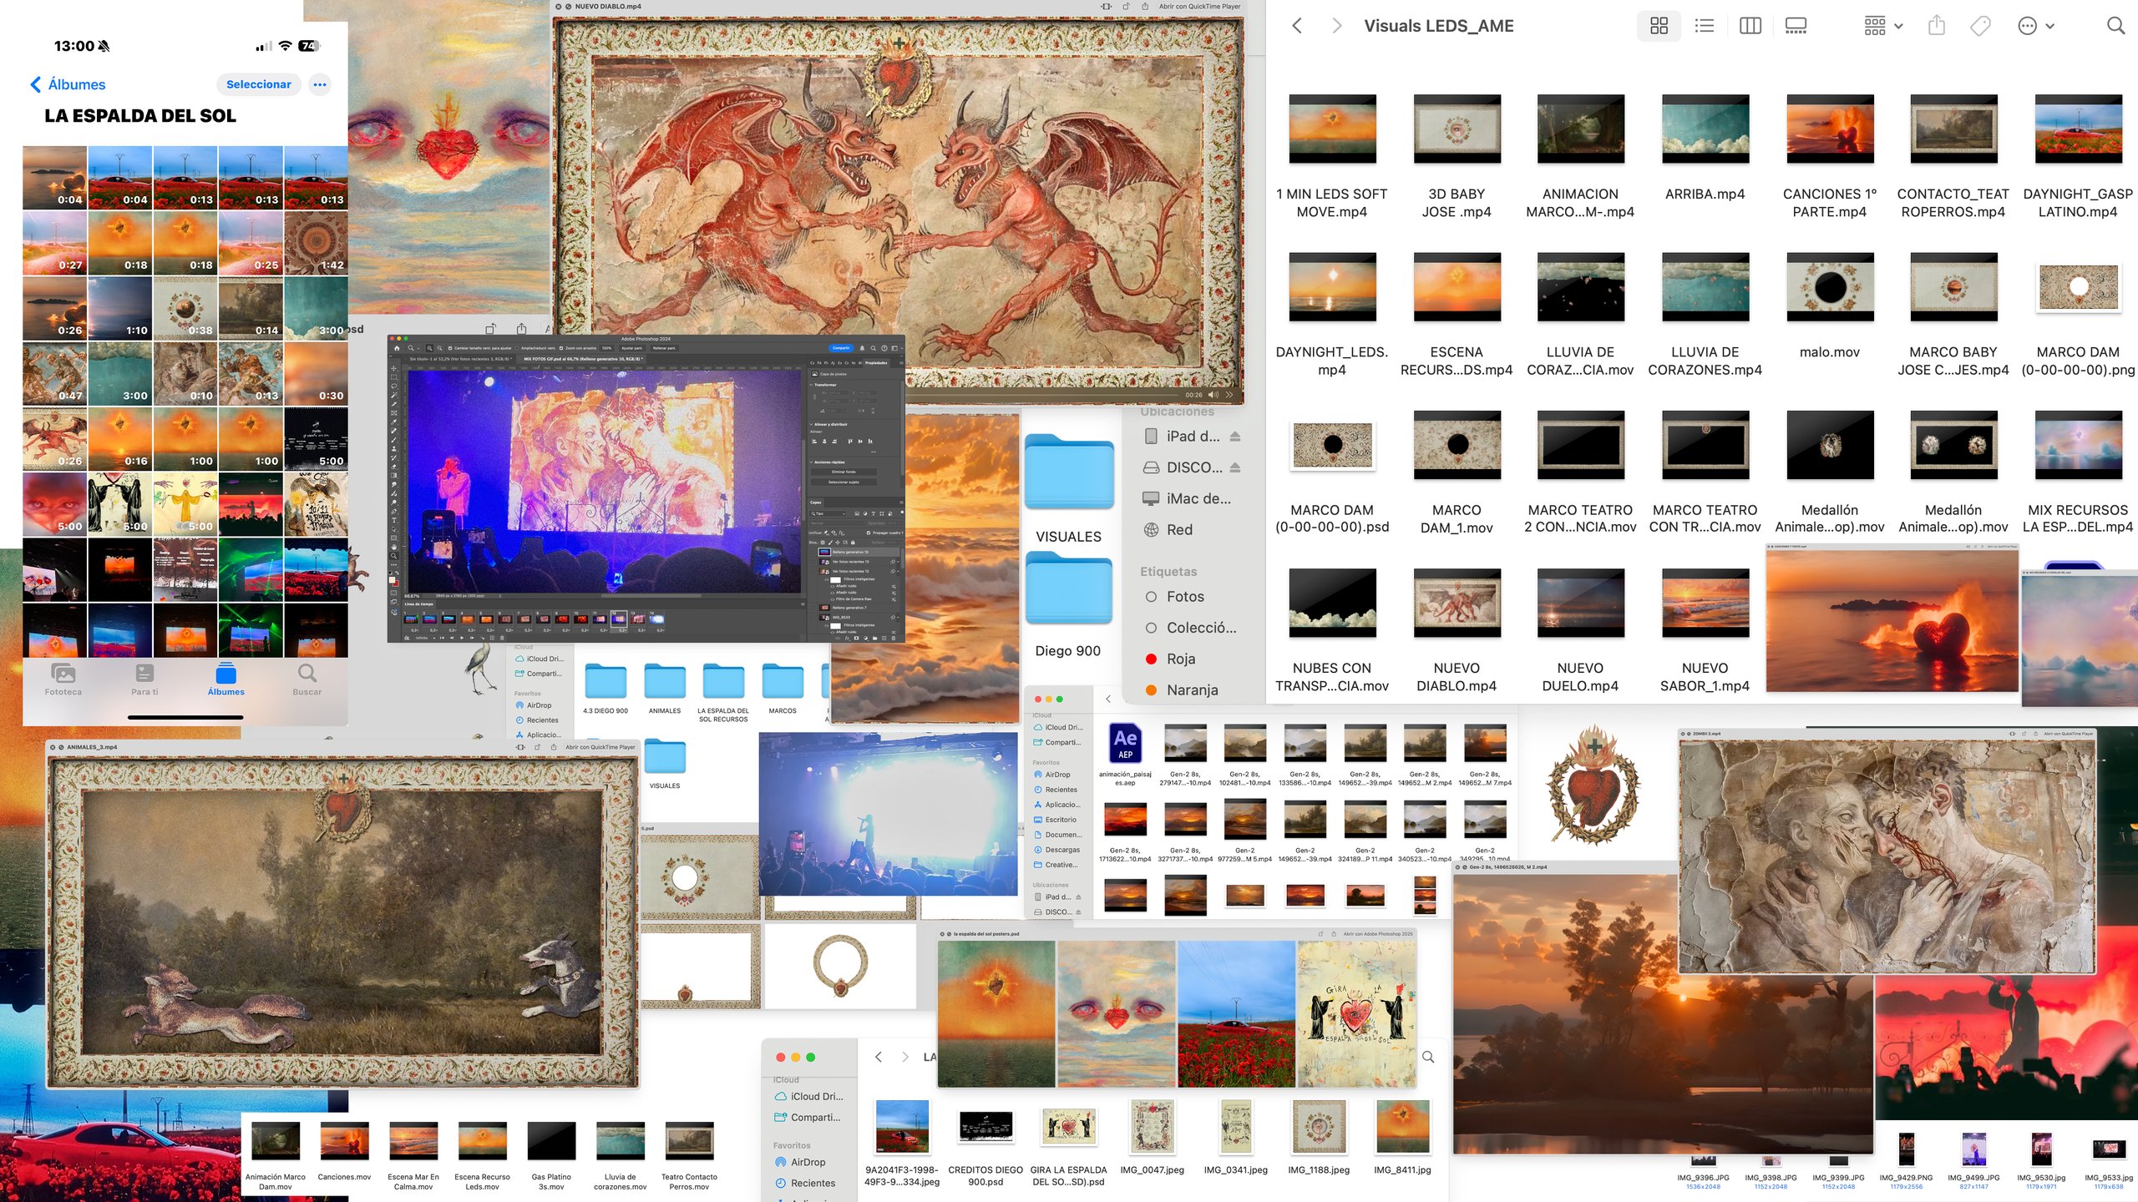Collapse the Alinear y distribuir section
The width and height of the screenshot is (2138, 1202).
click(x=811, y=424)
